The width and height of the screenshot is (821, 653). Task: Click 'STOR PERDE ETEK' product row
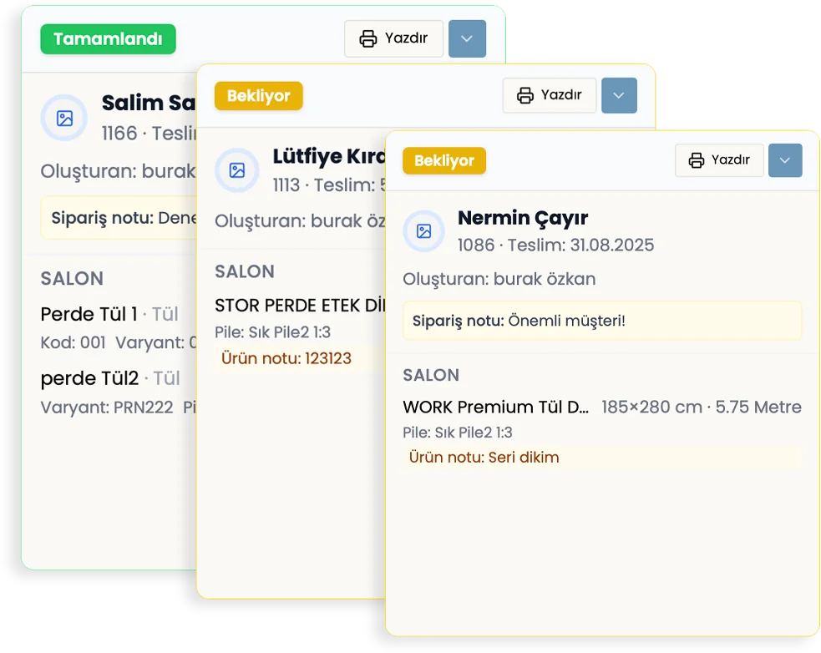(x=300, y=306)
